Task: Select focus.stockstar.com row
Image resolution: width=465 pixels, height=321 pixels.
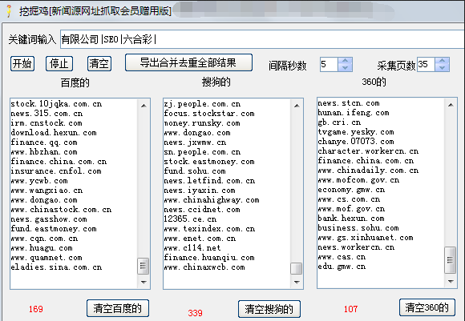Action: coord(209,114)
